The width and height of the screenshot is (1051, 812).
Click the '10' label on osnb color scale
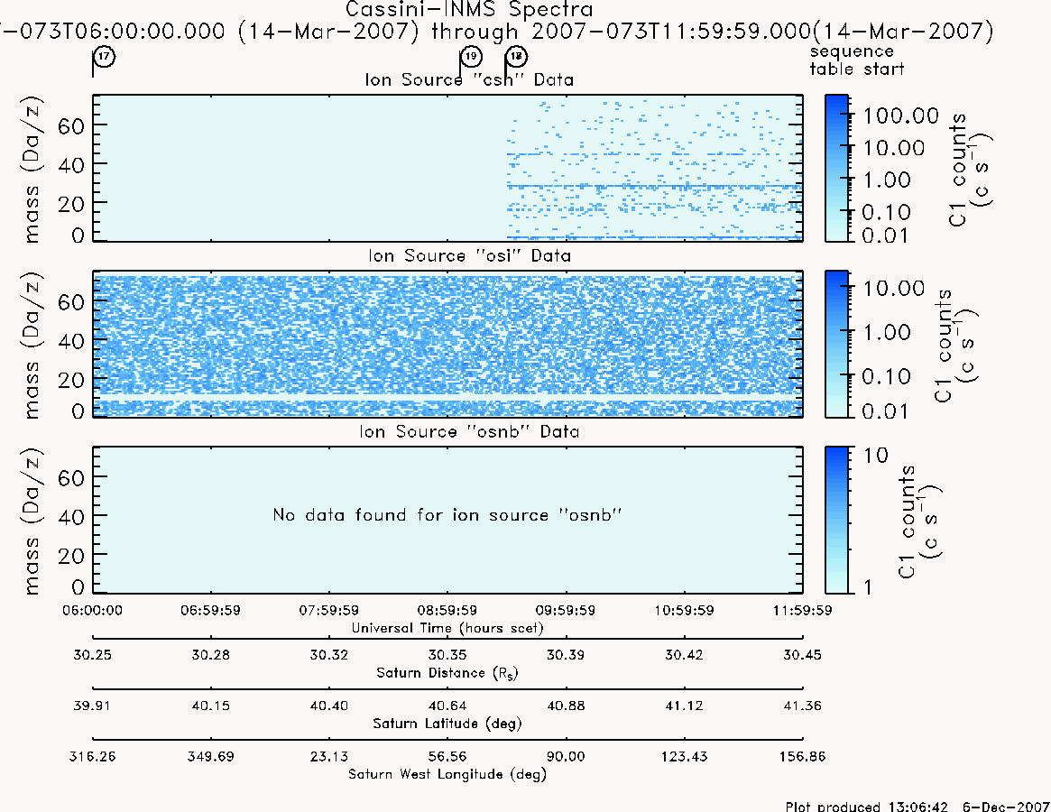[876, 456]
